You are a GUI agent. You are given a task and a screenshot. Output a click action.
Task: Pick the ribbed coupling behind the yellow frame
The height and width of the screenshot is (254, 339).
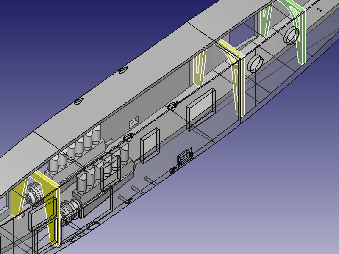point(34,195)
